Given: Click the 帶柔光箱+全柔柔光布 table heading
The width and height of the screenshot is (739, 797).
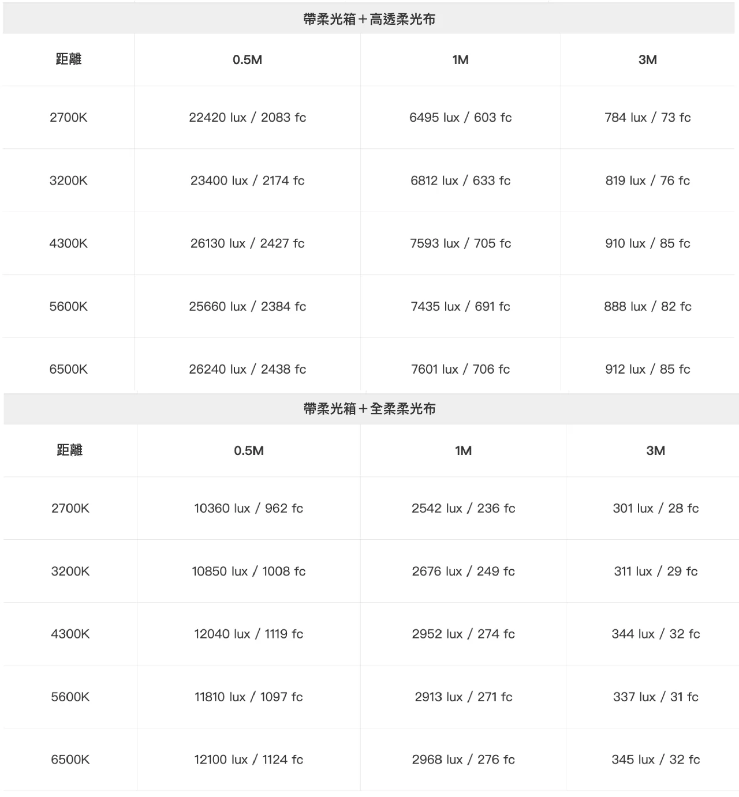Looking at the screenshot, I should point(369,409).
